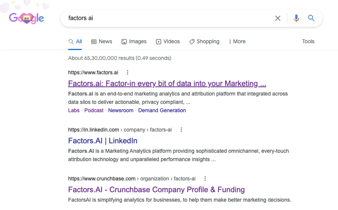Clear the search box with the X icon

click(x=278, y=18)
